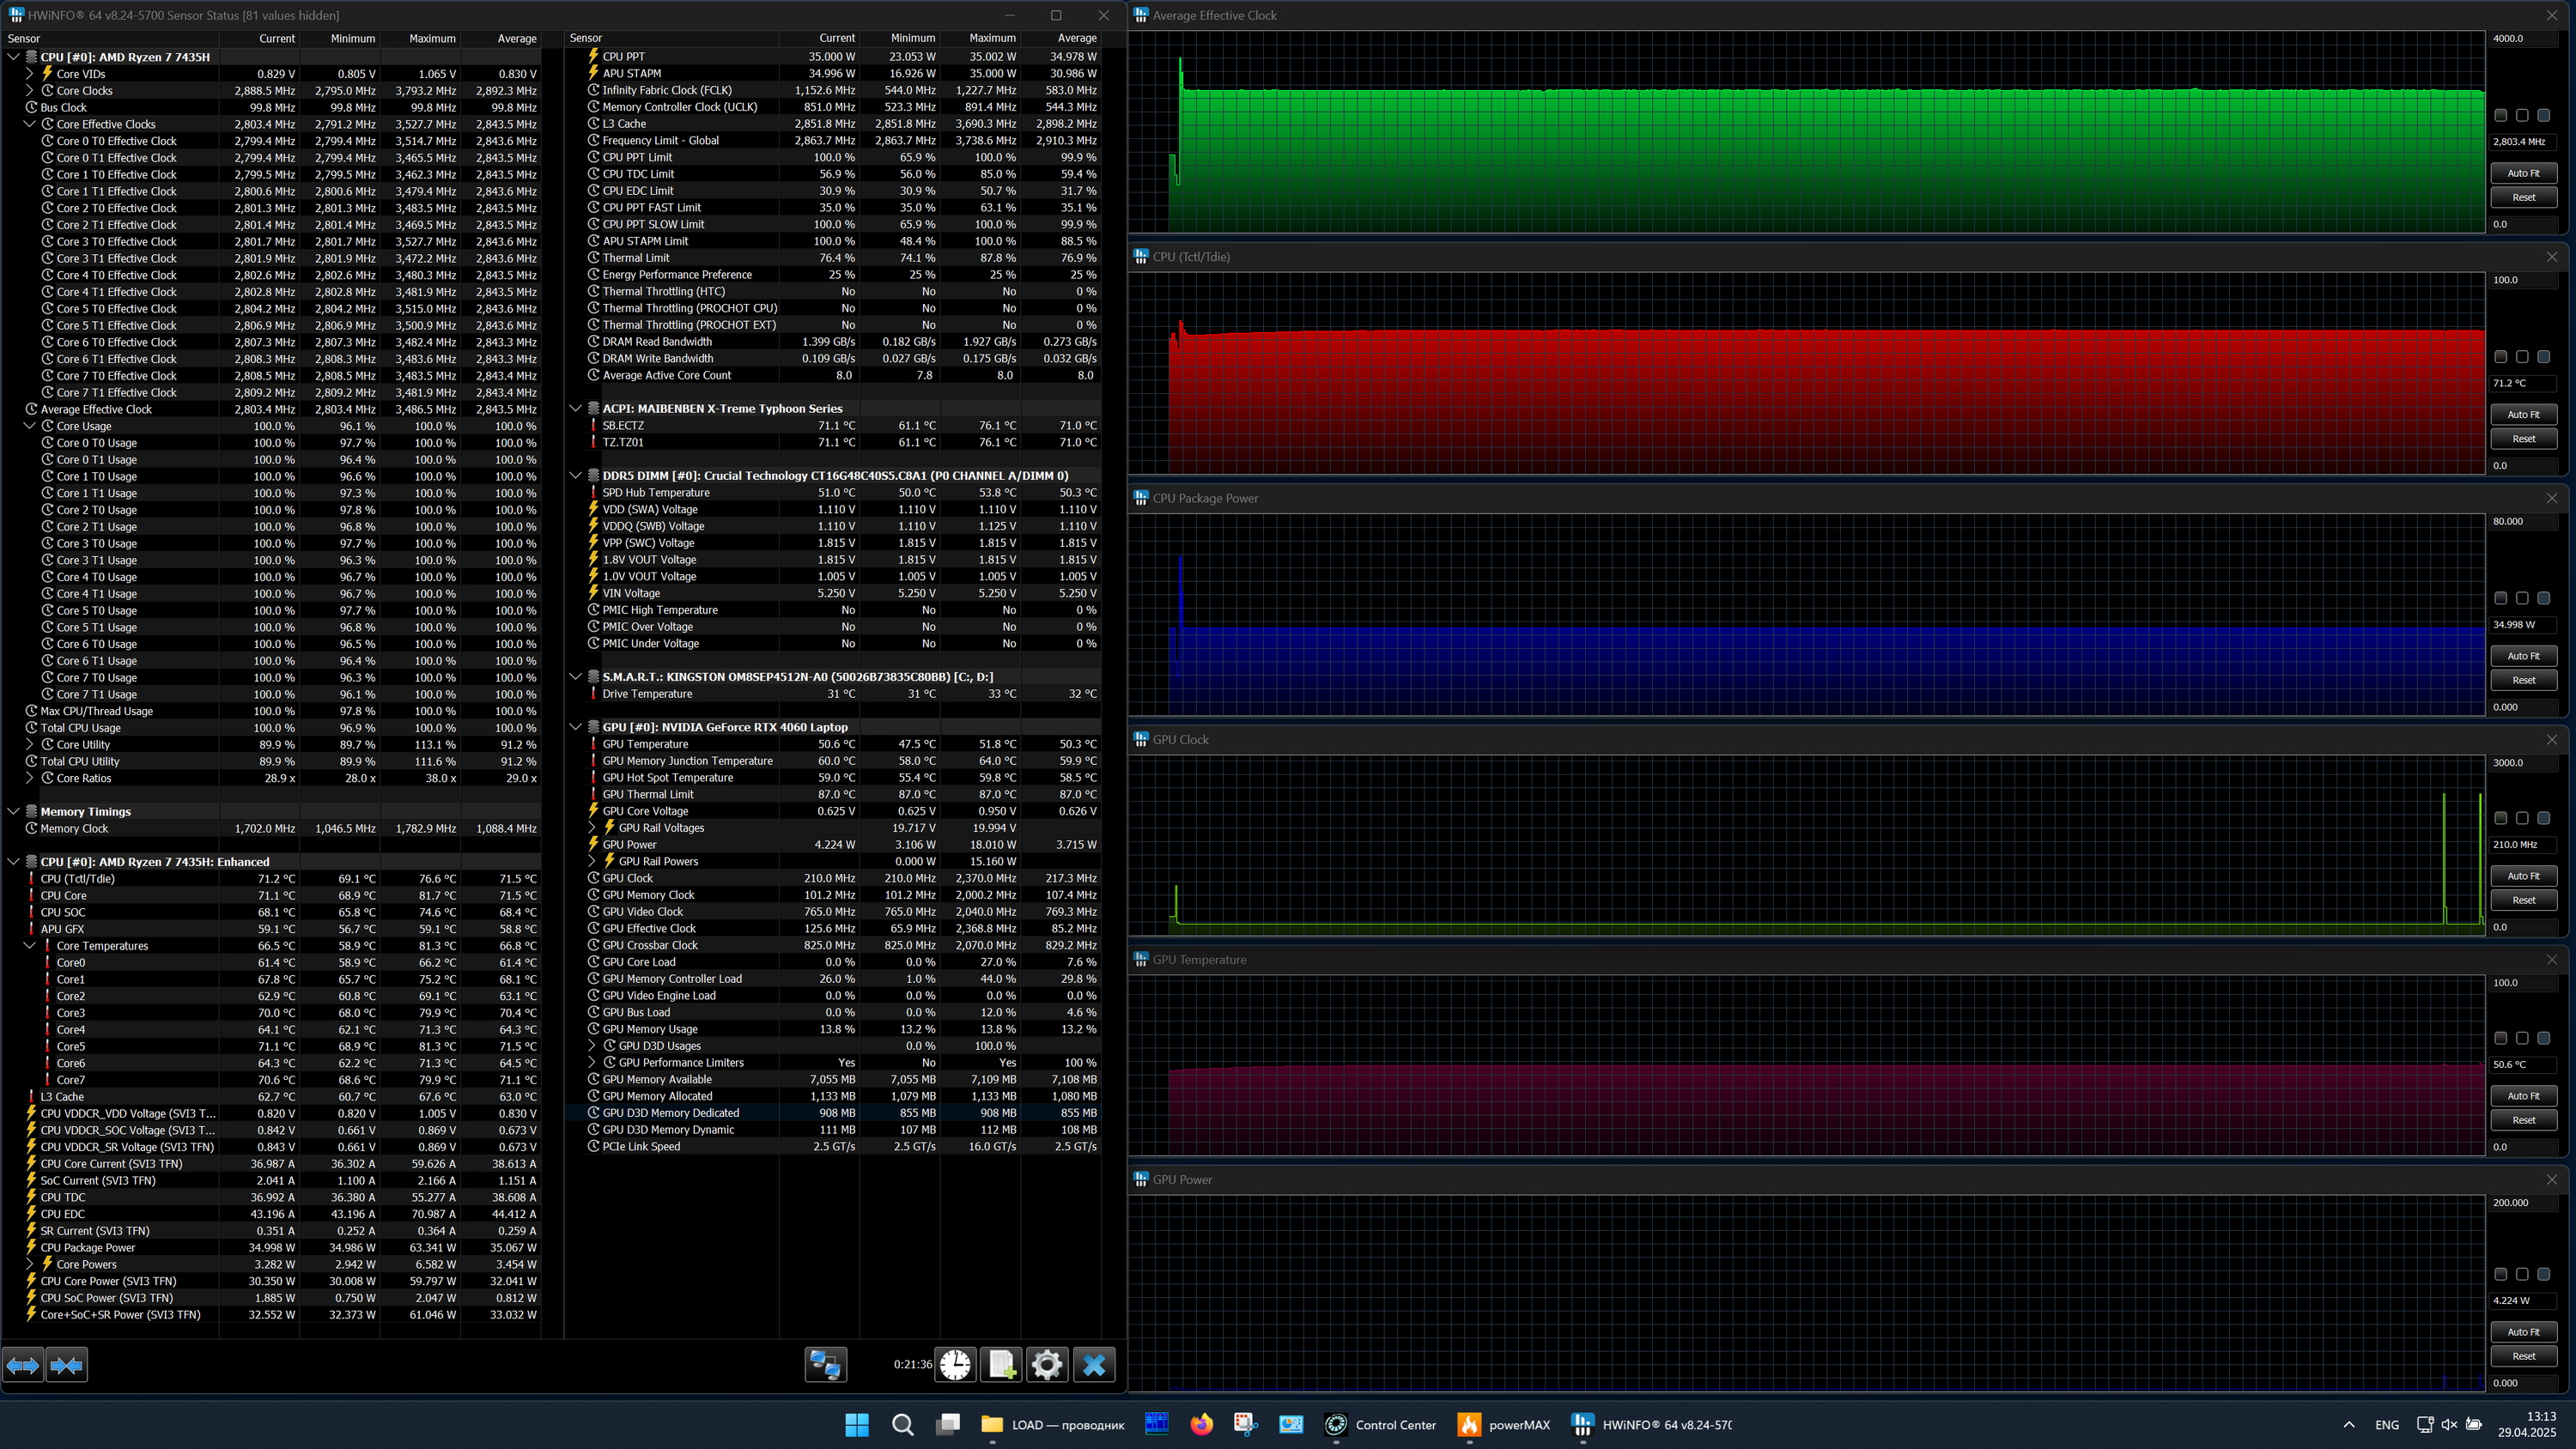The width and height of the screenshot is (2576, 1449).
Task: Start logging with the sheet-plus icon
Action: (x=1001, y=1364)
